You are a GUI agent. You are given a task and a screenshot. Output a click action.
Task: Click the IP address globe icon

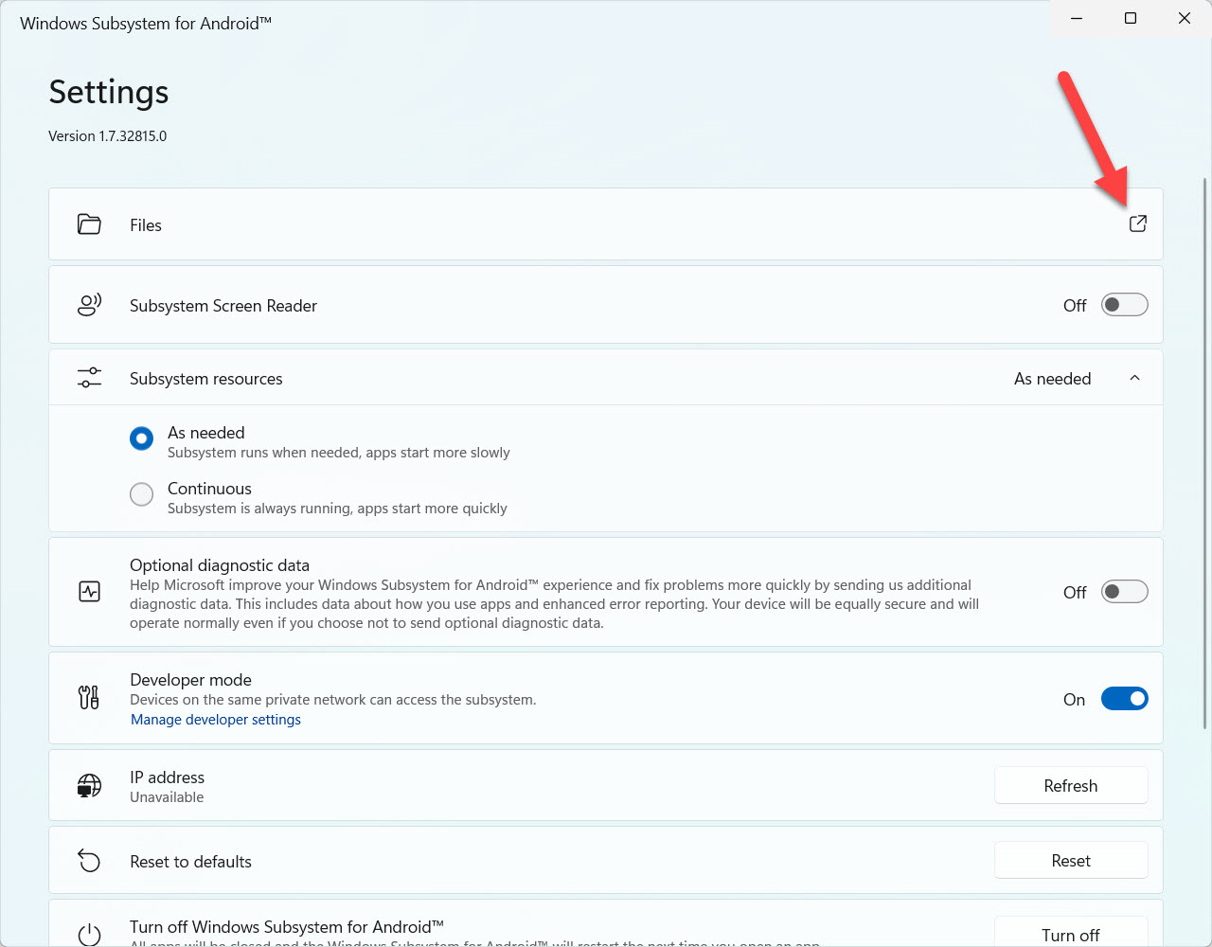pyautogui.click(x=89, y=786)
